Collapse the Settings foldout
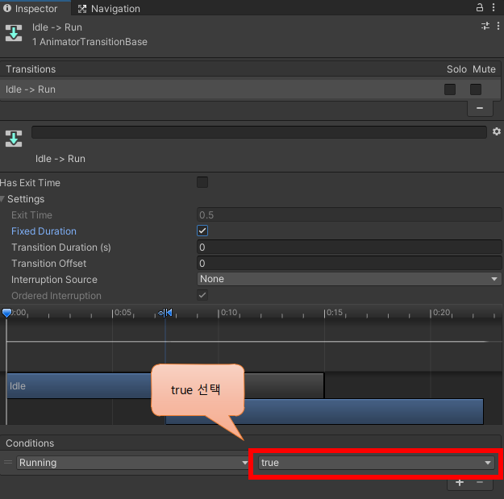The width and height of the screenshot is (504, 499). tap(2, 199)
